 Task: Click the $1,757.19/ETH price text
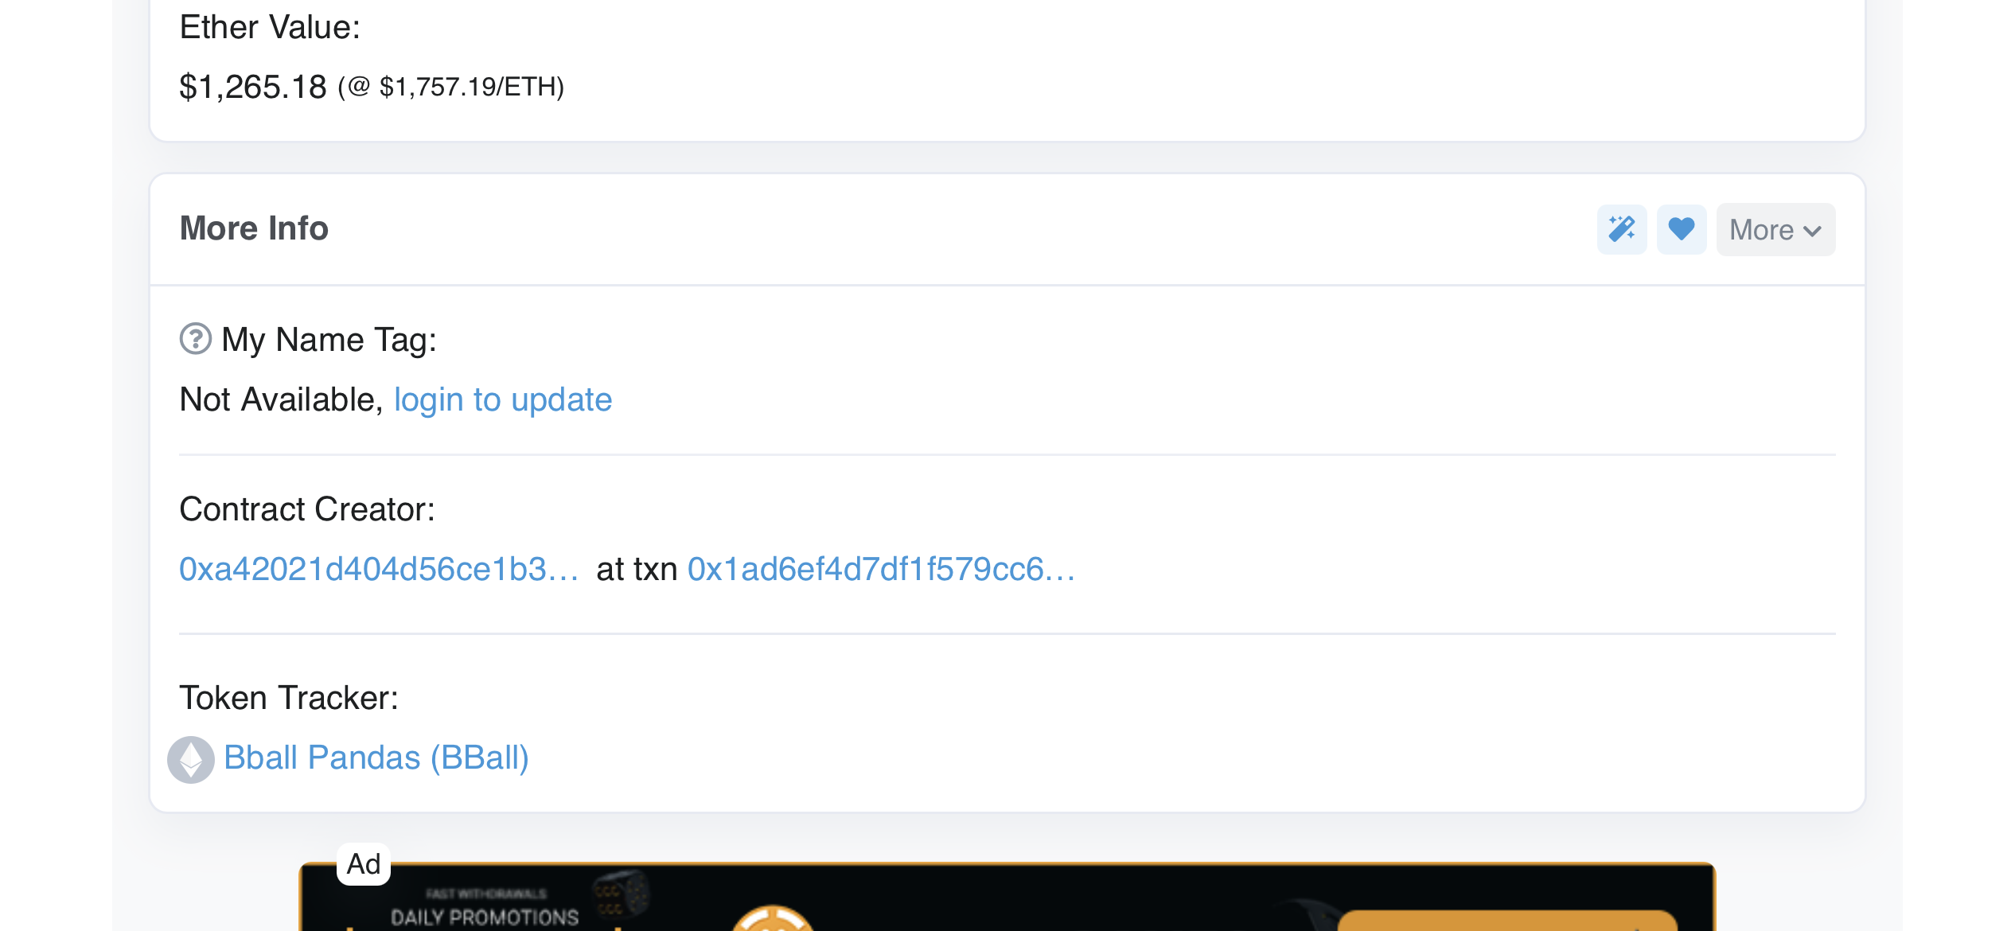(472, 87)
